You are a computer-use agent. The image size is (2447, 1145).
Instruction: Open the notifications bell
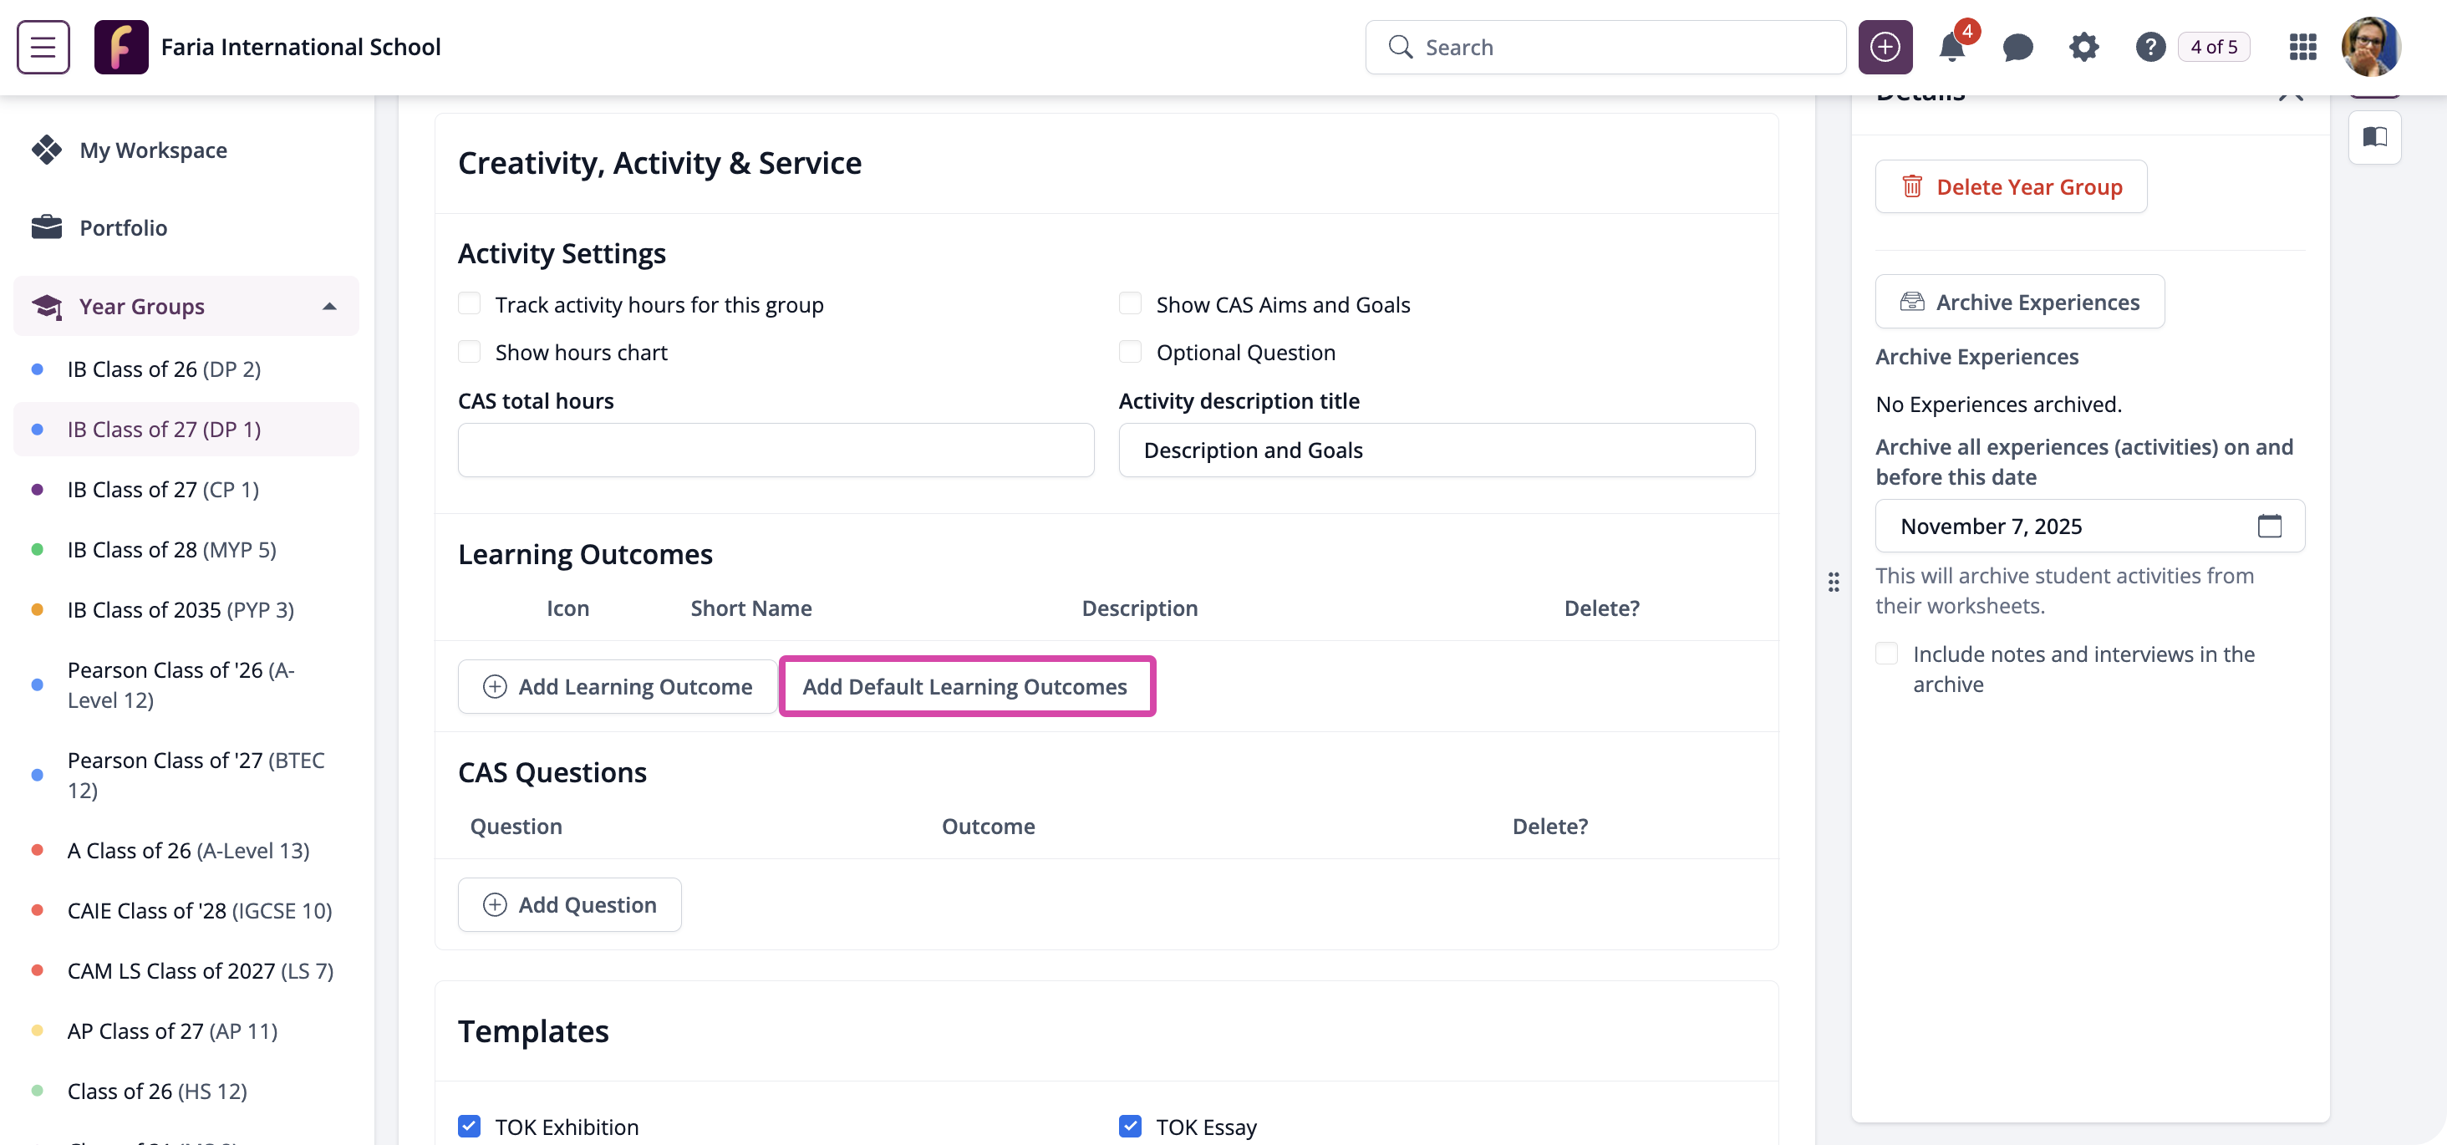(x=1951, y=47)
